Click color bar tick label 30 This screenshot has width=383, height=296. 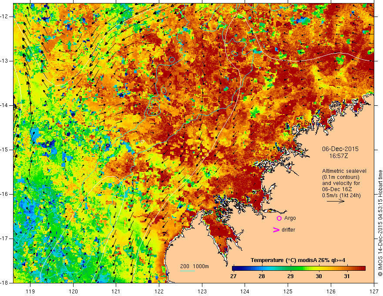click(x=319, y=276)
